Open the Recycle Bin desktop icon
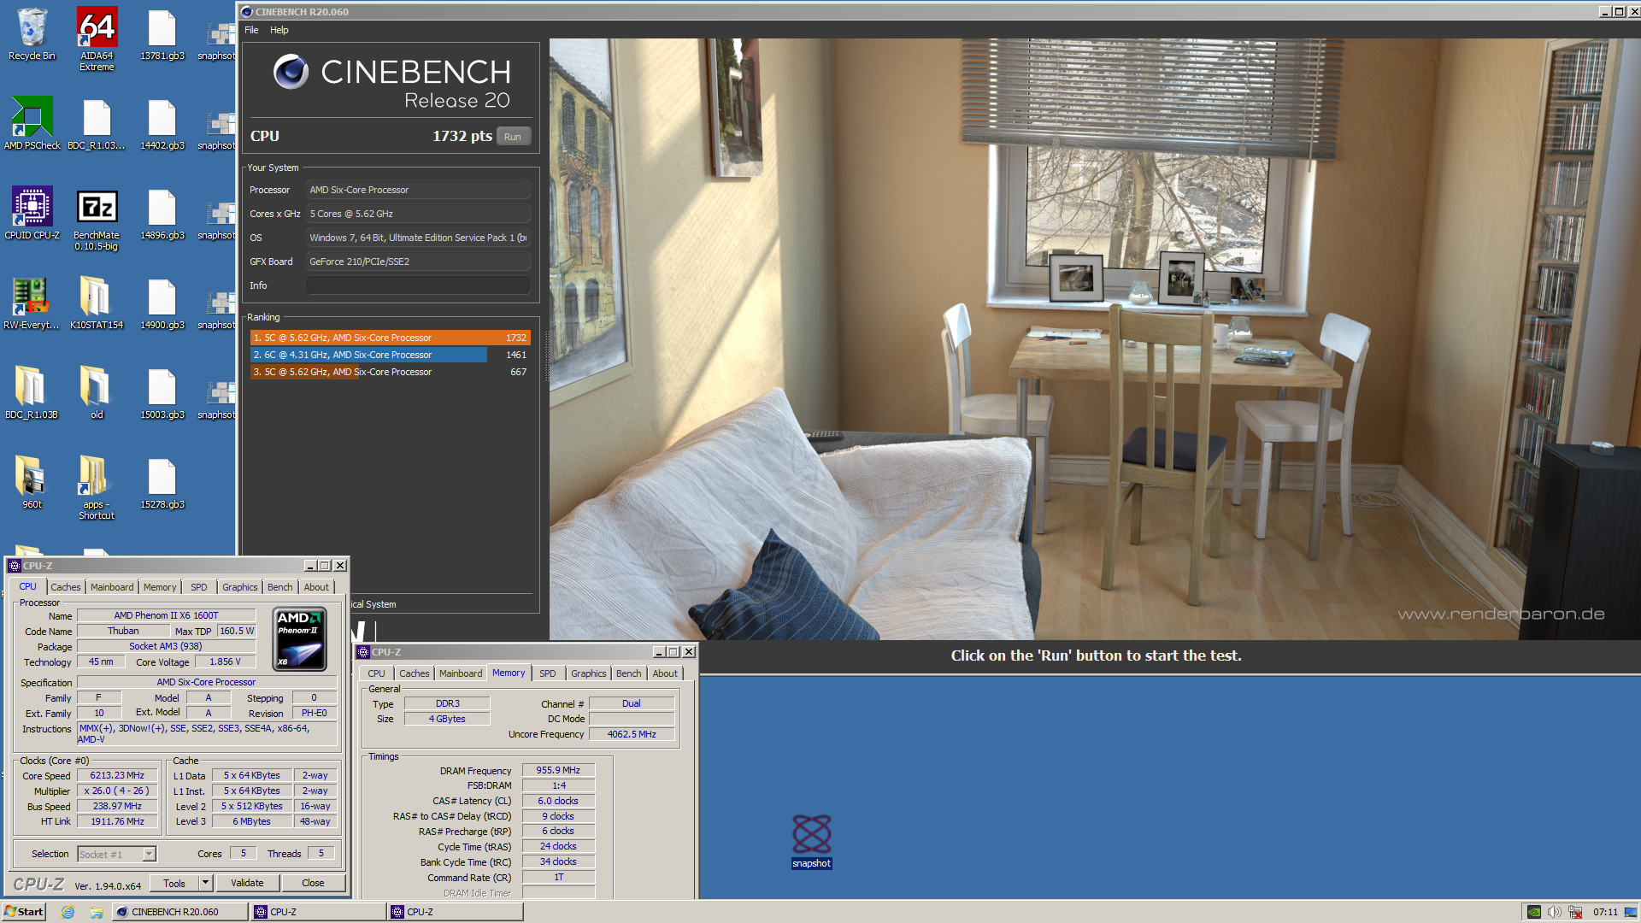1641x923 pixels. click(x=32, y=34)
